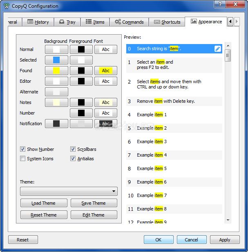This screenshot has width=248, height=252.
Task: Click the Save Theme button
Action: [94, 203]
